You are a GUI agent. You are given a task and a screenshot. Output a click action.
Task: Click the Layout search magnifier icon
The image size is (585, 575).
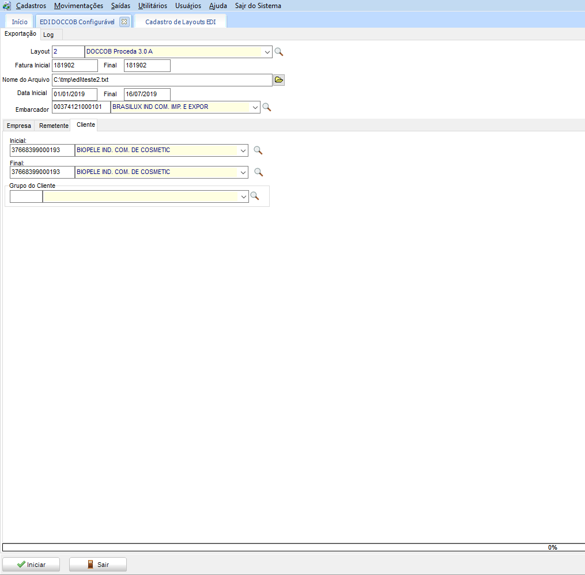coord(279,52)
